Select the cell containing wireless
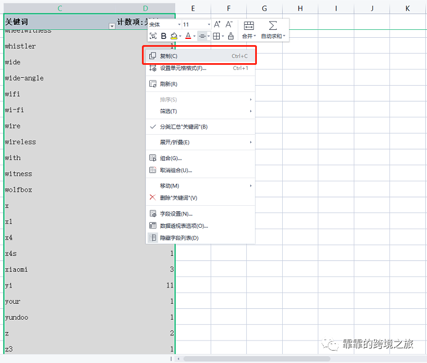427x363 pixels. pos(60,141)
